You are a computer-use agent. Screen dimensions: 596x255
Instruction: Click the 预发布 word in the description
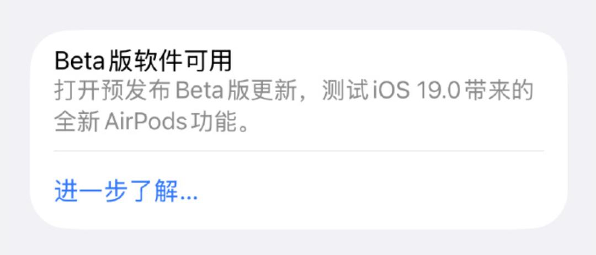139,92
